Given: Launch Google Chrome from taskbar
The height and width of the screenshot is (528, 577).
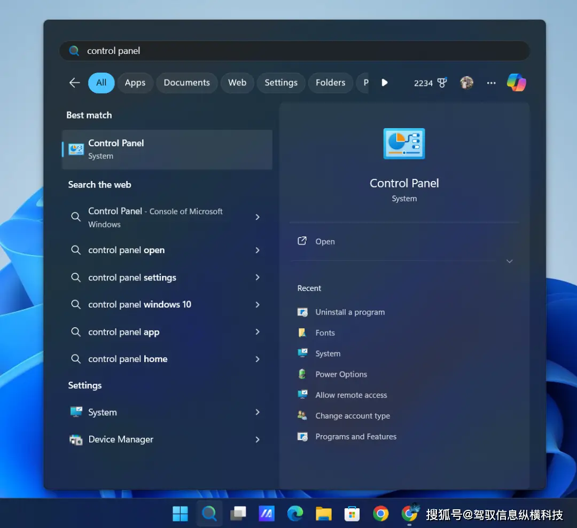Looking at the screenshot, I should coord(380,514).
